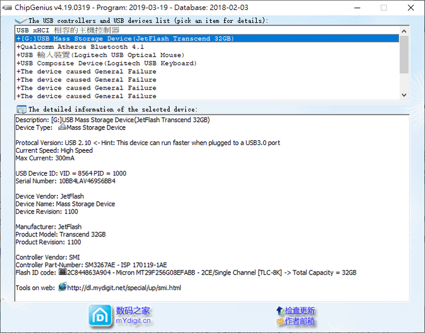Screen dimensions: 425x333
Task: Open the 数码之家 website link
Action: pyautogui.click(x=133, y=311)
